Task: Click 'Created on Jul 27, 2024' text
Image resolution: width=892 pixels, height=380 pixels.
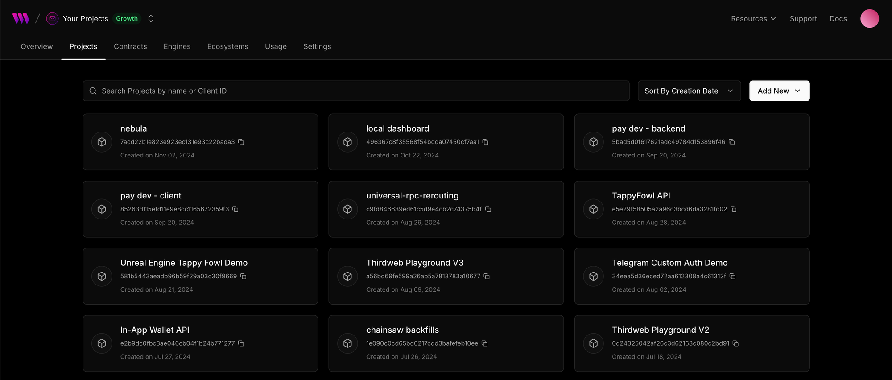Action: pos(155,357)
